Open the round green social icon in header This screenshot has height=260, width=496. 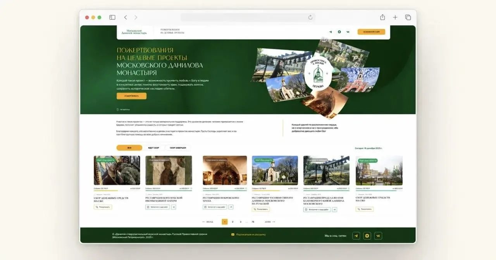pos(339,32)
